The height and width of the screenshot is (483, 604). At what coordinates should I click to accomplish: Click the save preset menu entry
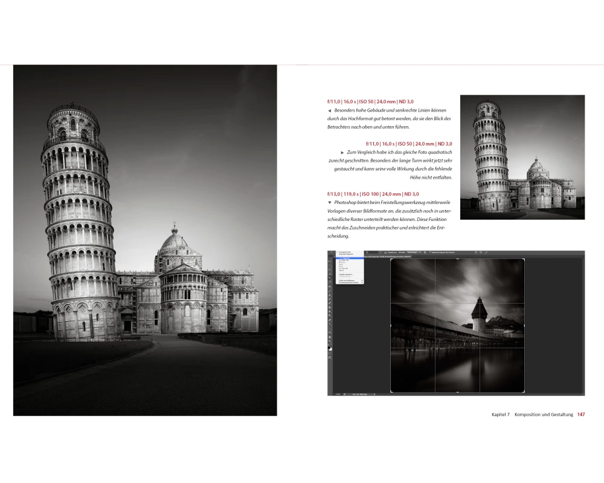(347, 274)
